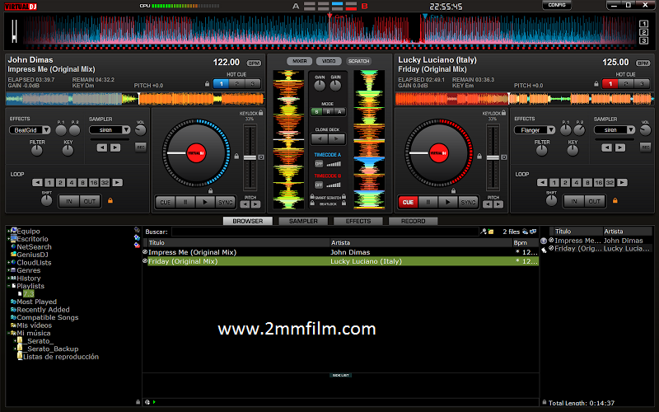Switch to the SAMPLER tab
This screenshot has height=412, width=659.
click(x=303, y=221)
